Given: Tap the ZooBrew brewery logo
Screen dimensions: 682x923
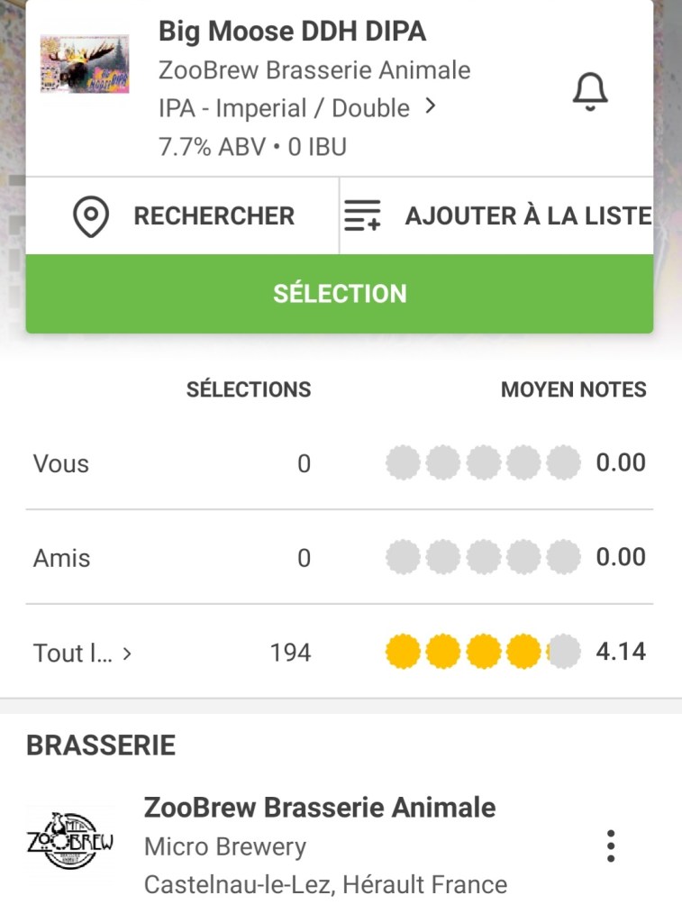Looking at the screenshot, I should (x=70, y=844).
